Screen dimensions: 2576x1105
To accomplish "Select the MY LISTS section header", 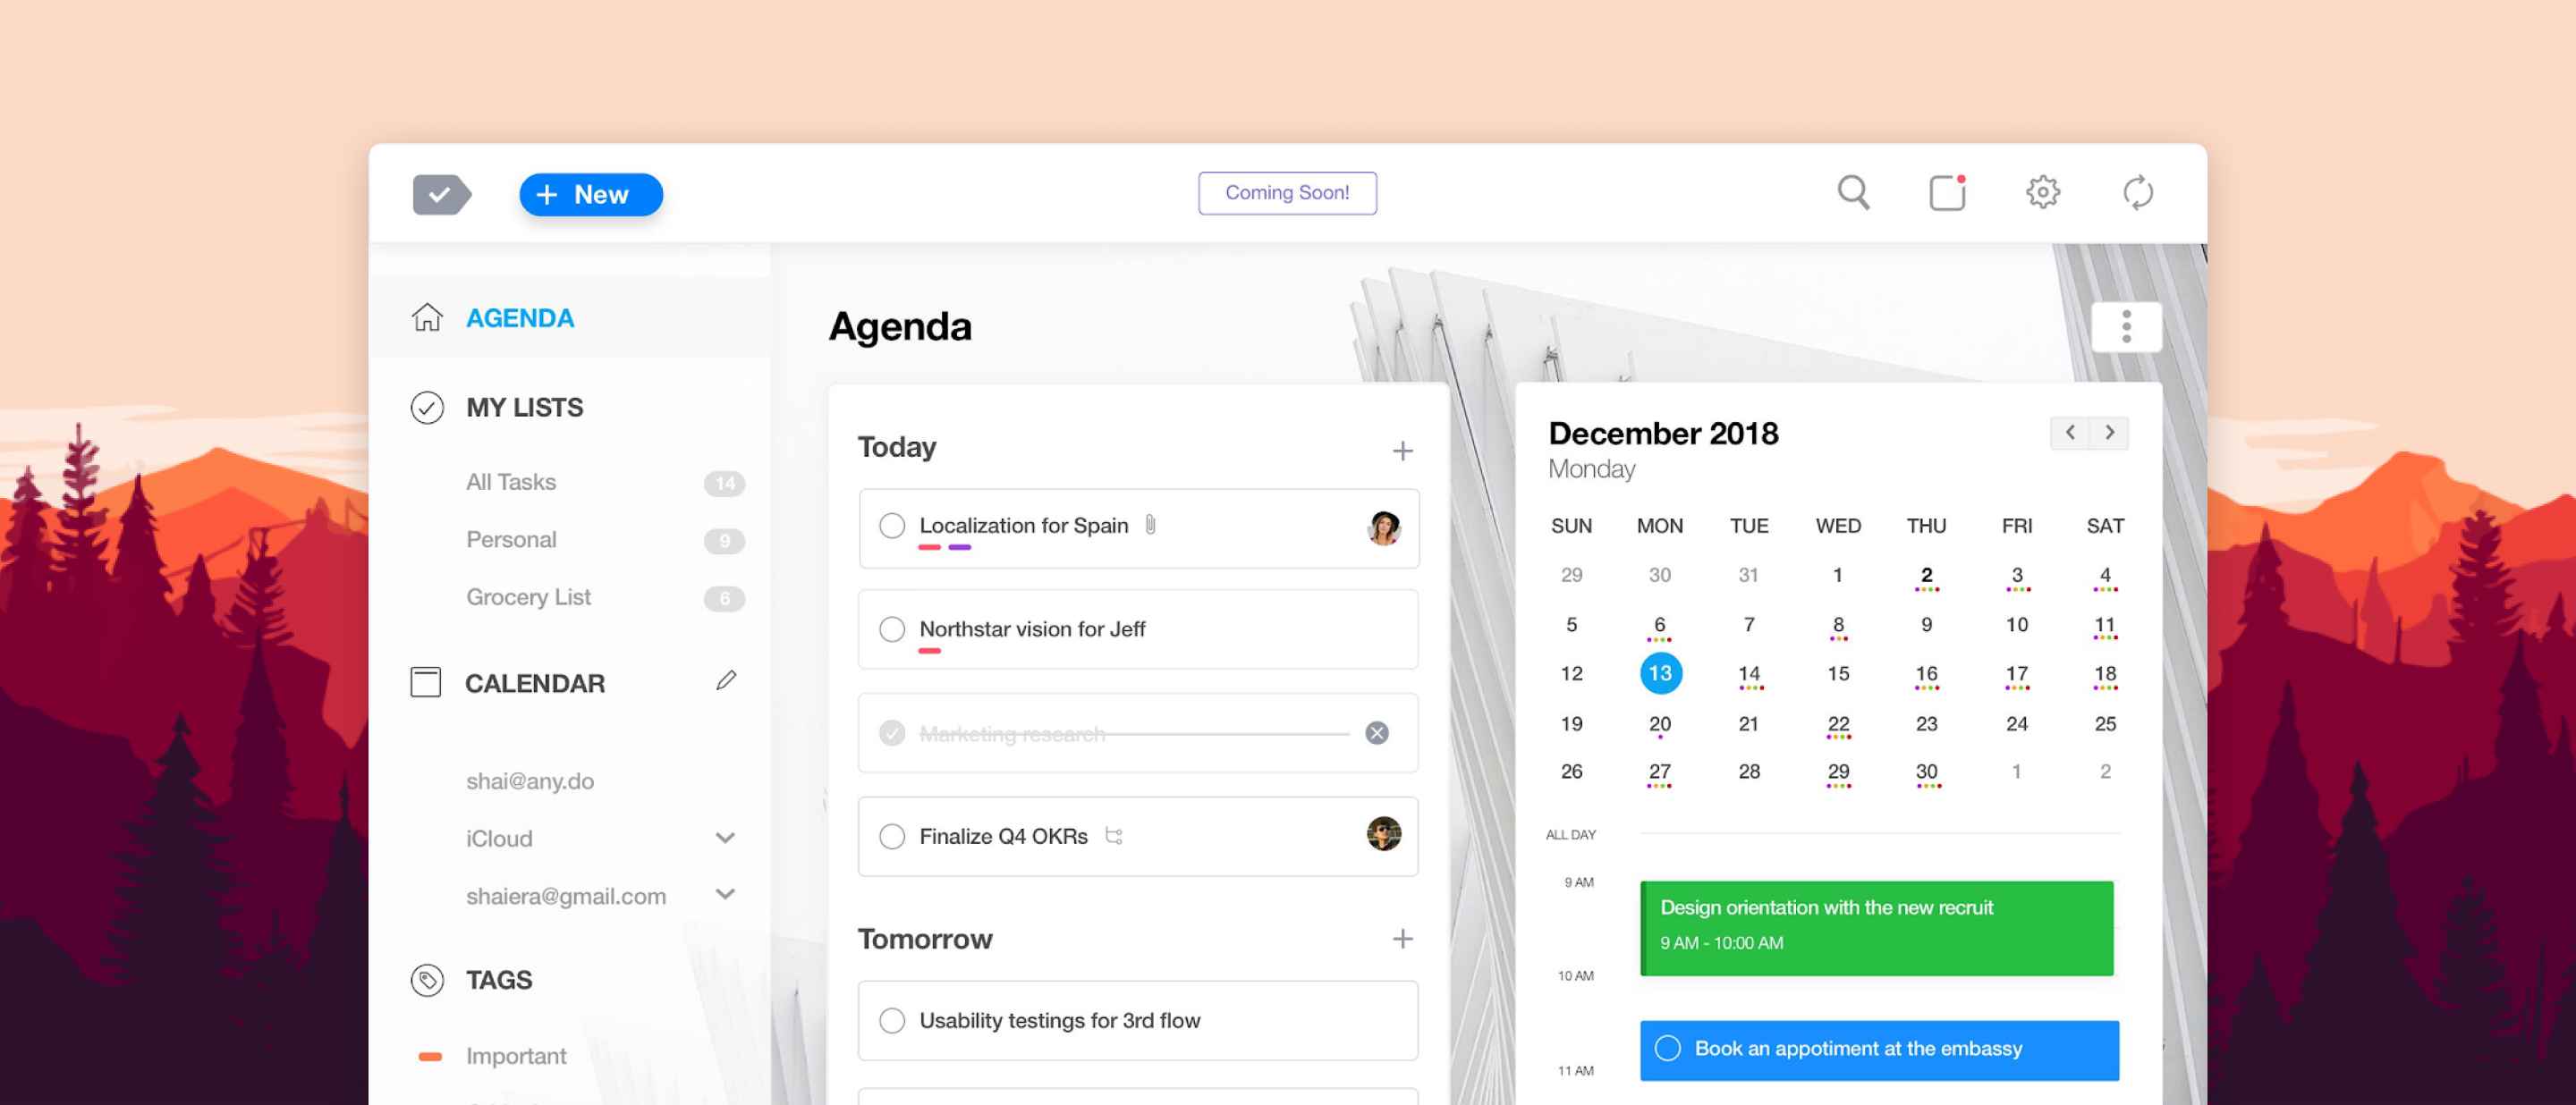I will (521, 407).
